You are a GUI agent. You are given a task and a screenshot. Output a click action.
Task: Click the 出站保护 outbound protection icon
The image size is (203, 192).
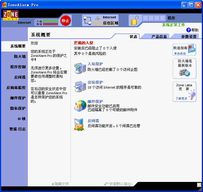pyautogui.click(x=80, y=86)
